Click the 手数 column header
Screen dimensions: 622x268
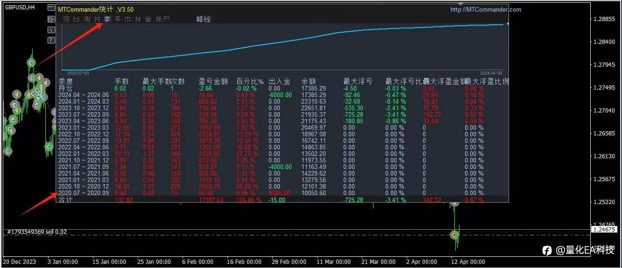click(x=121, y=81)
